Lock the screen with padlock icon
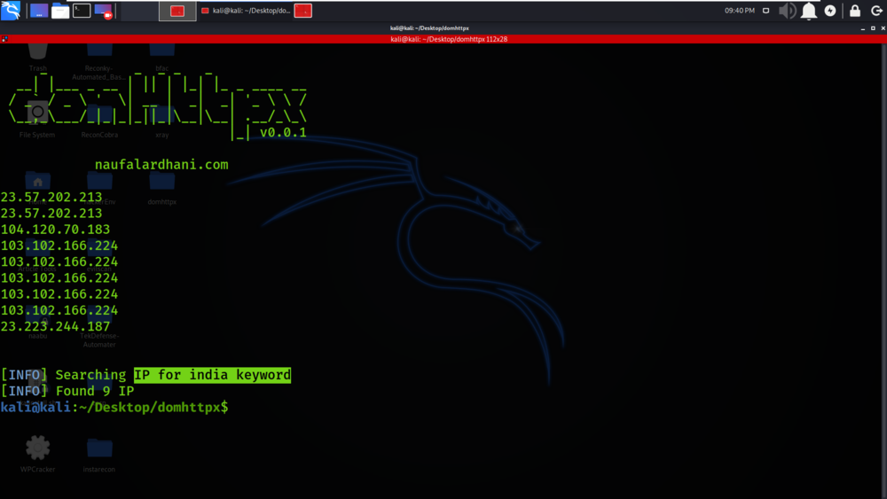The image size is (887, 499). pyautogui.click(x=855, y=11)
